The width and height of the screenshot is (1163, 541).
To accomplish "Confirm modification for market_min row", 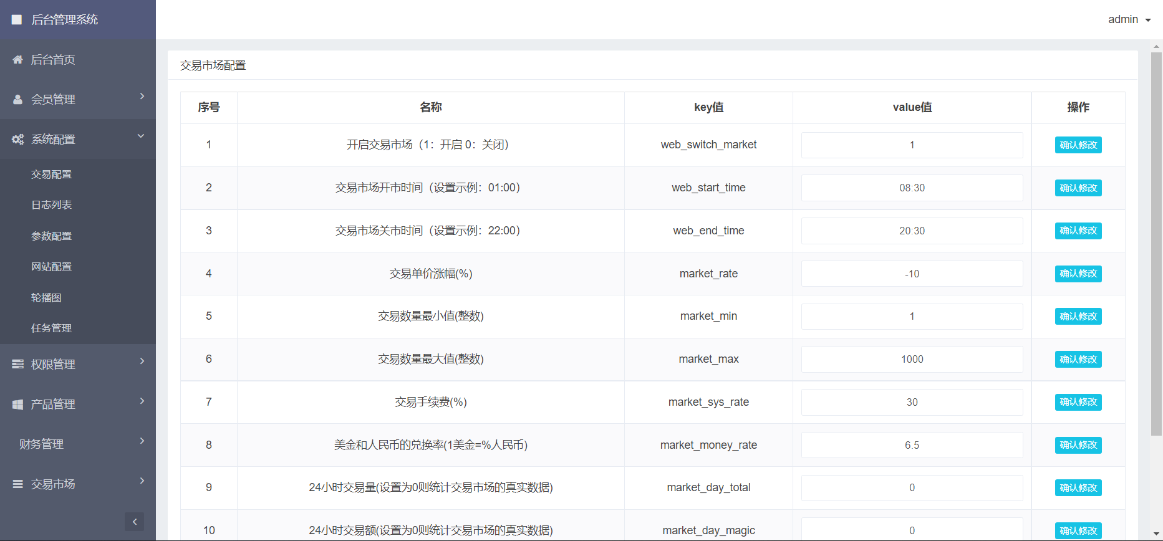I will (x=1078, y=317).
